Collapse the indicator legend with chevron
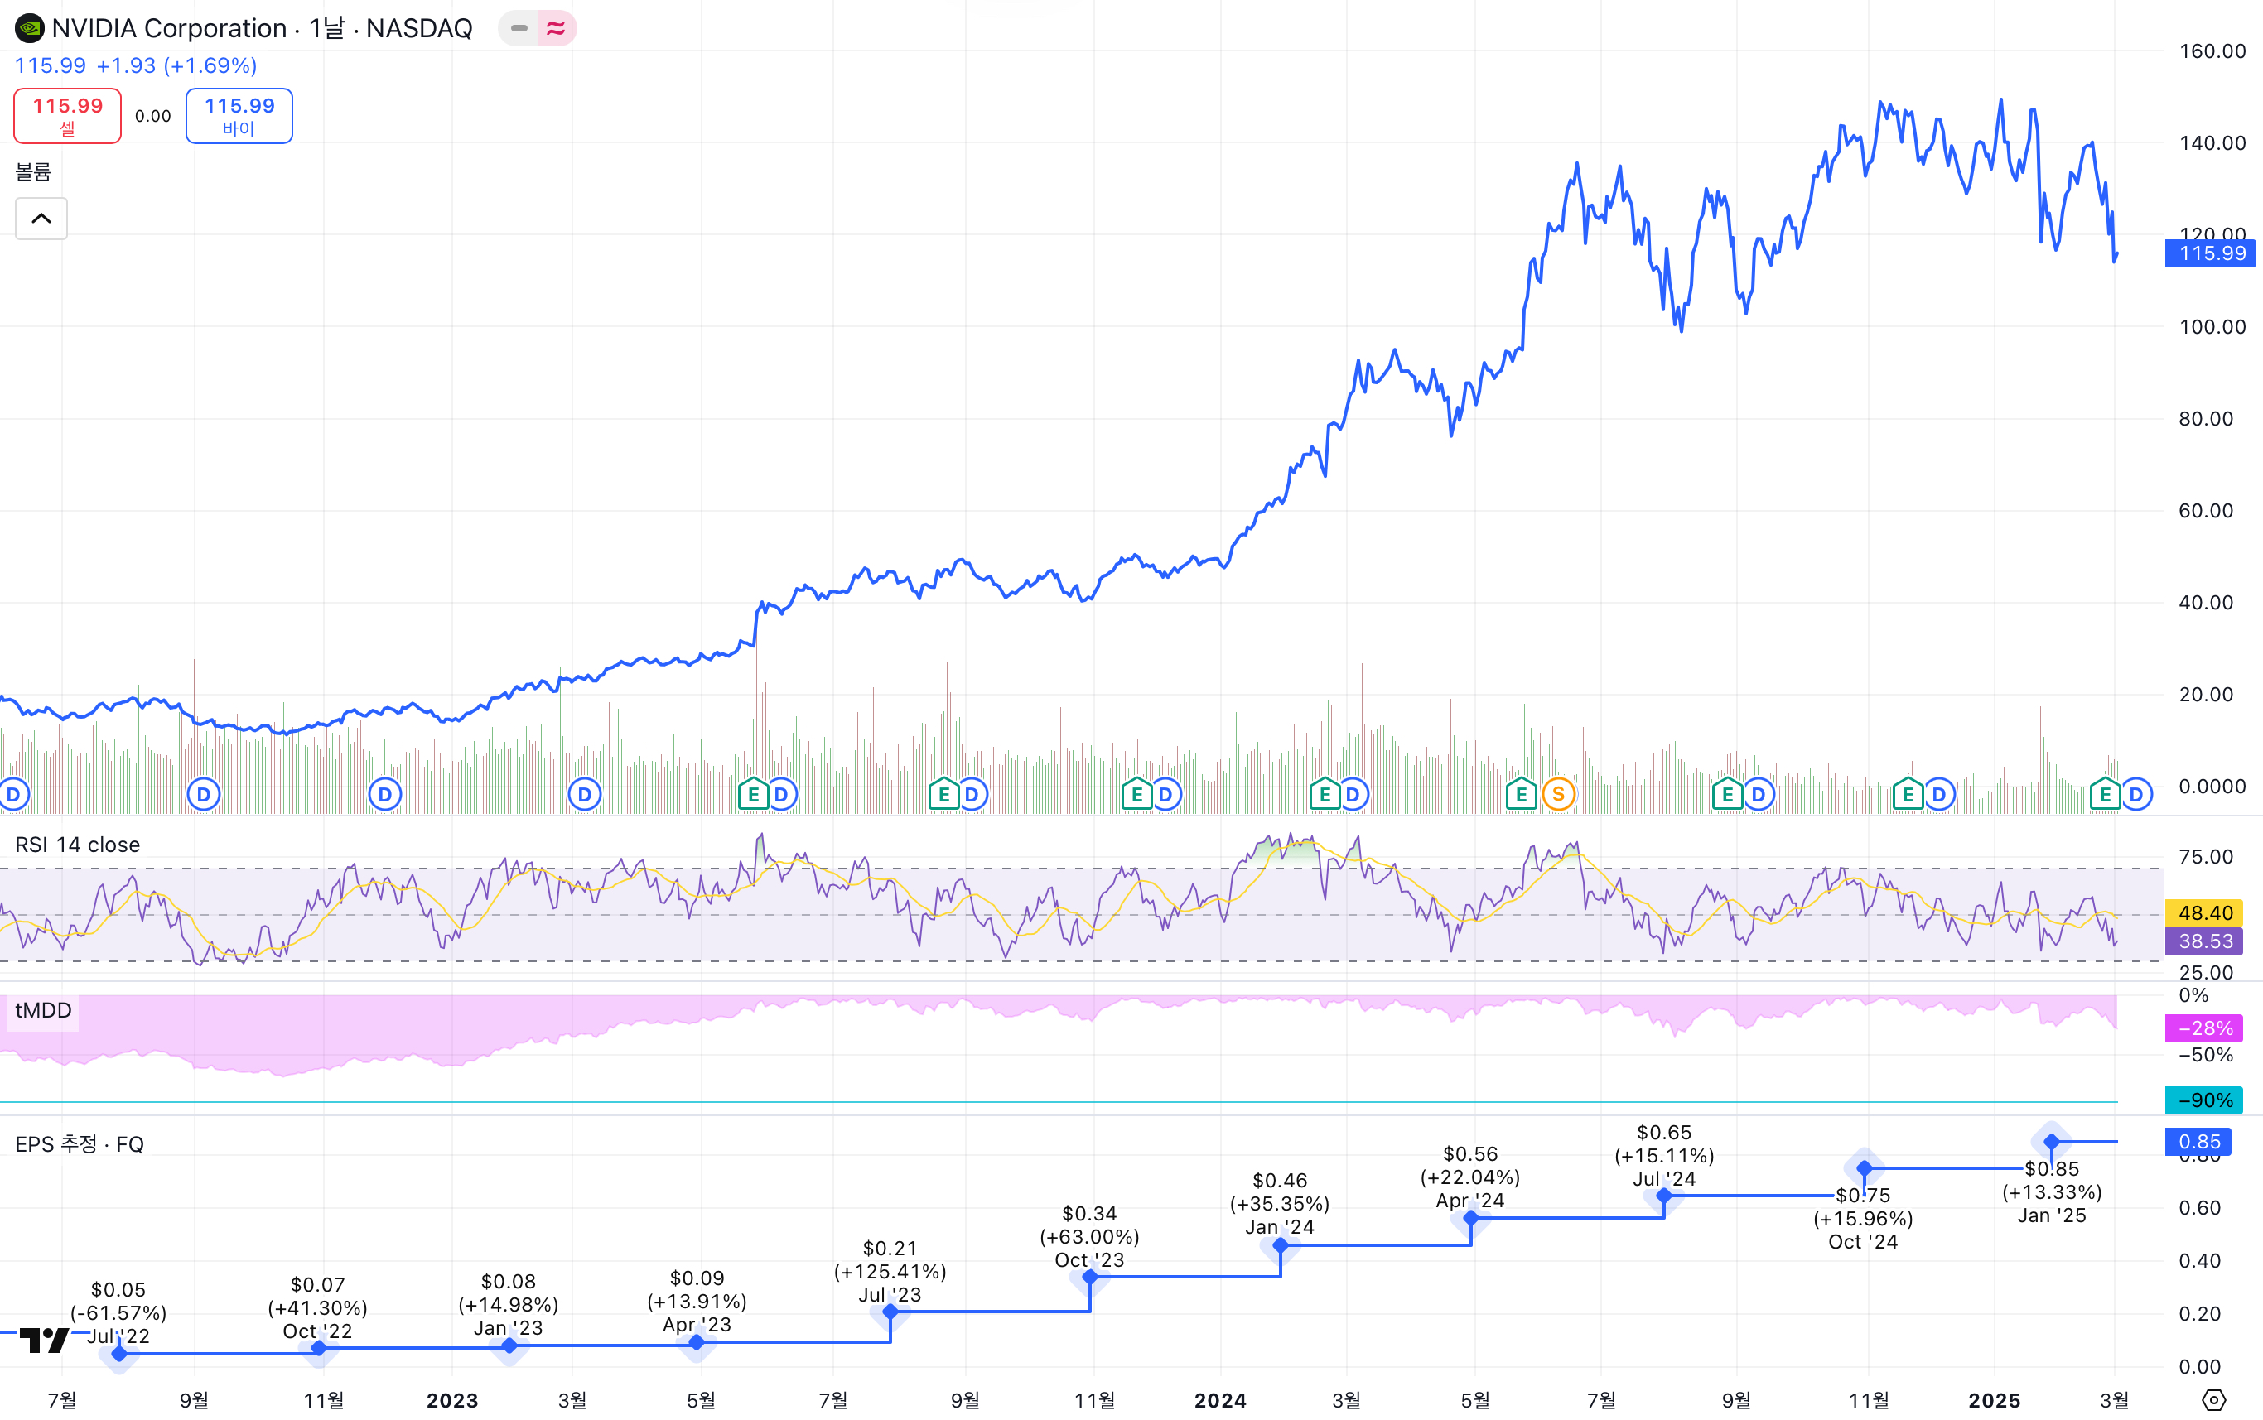Screen dimensions: 2263x1420 tap(41, 219)
